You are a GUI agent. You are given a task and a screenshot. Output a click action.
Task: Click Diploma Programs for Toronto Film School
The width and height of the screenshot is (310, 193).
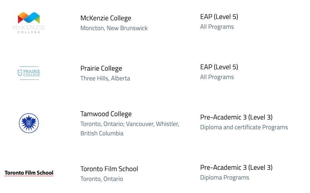[x=225, y=177]
